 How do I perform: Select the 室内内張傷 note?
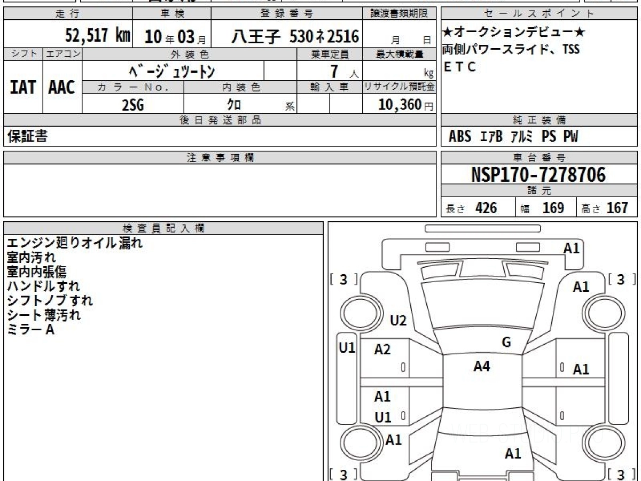pyautogui.click(x=37, y=272)
